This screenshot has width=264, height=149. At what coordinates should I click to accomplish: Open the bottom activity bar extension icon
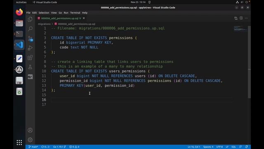click(30, 77)
